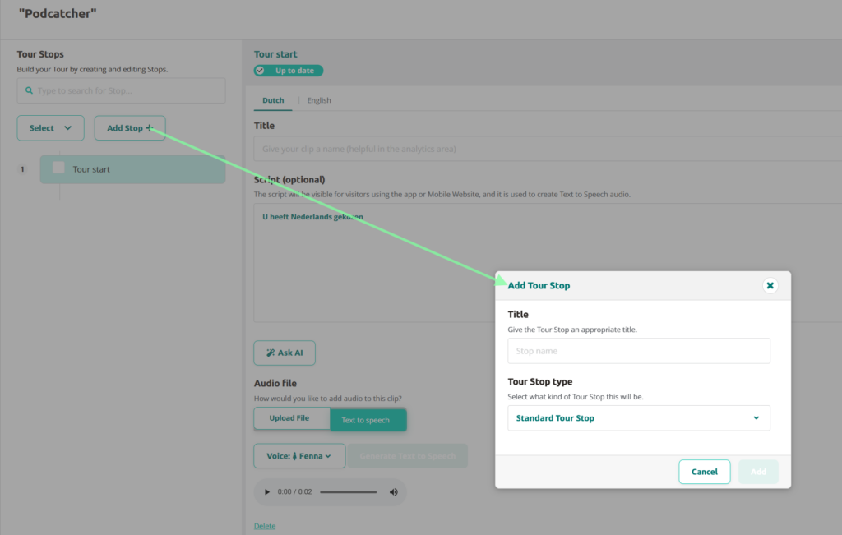
Task: Switch to the English language tab
Action: [x=319, y=101]
